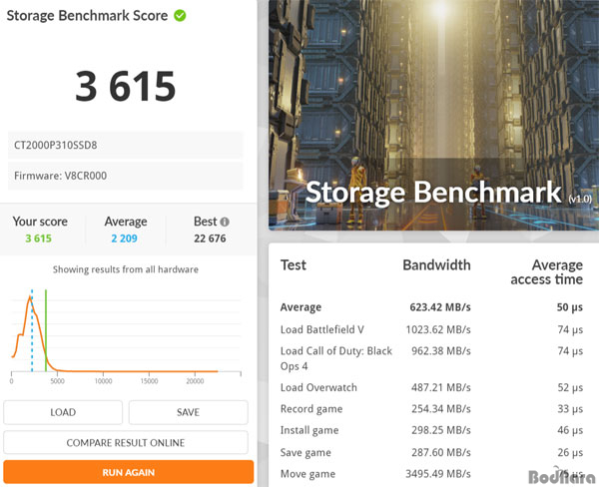Select Load Call of Duty: Black Ops 4
The width and height of the screenshot is (599, 487).
336,358
